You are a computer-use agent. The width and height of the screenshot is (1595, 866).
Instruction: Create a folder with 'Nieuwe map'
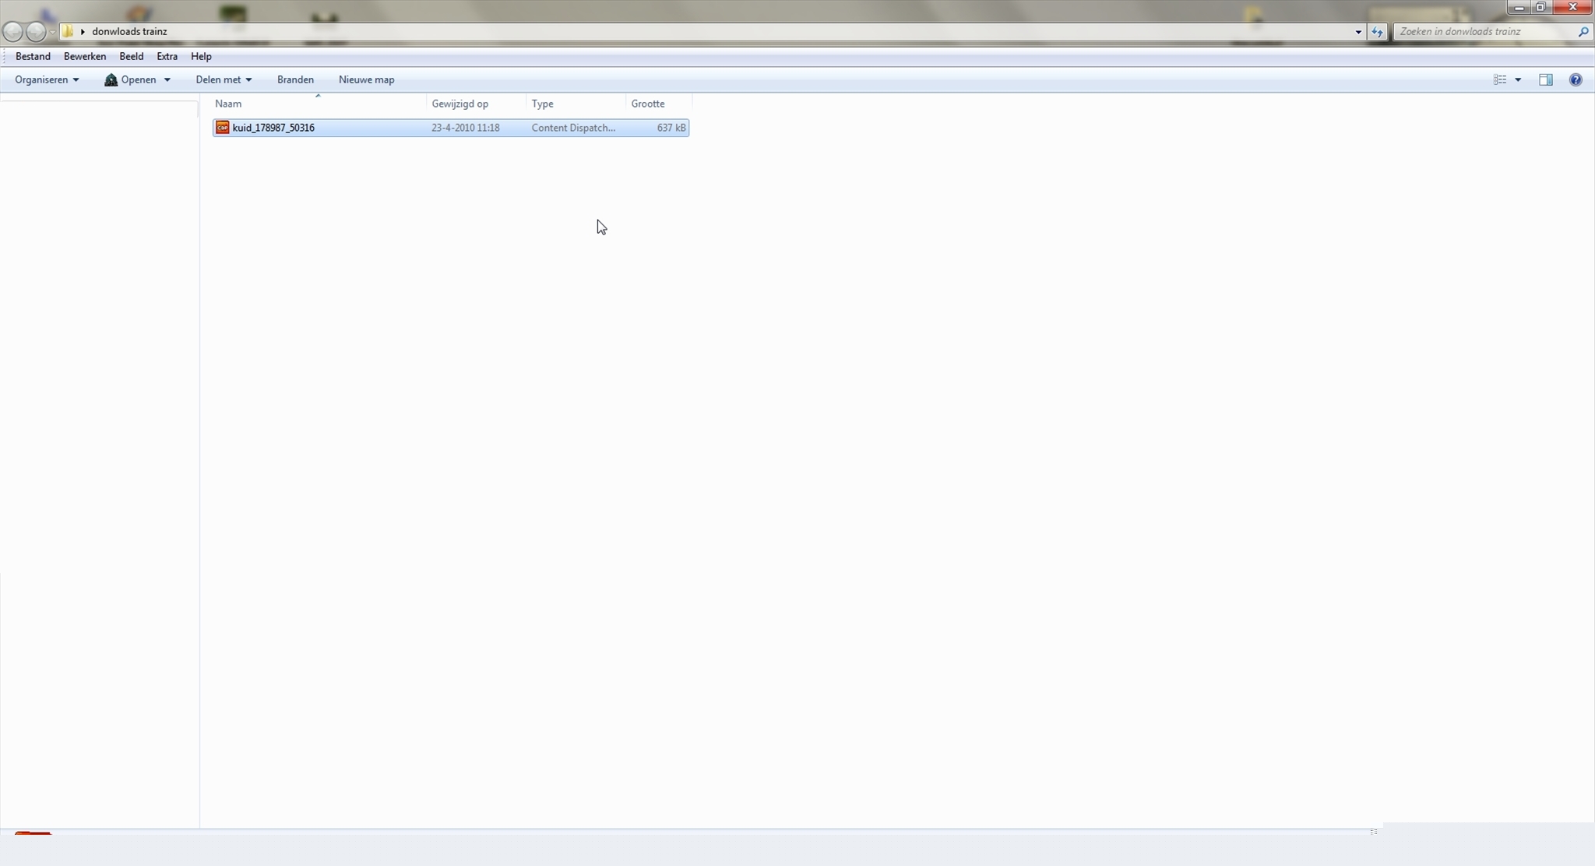[x=366, y=79]
